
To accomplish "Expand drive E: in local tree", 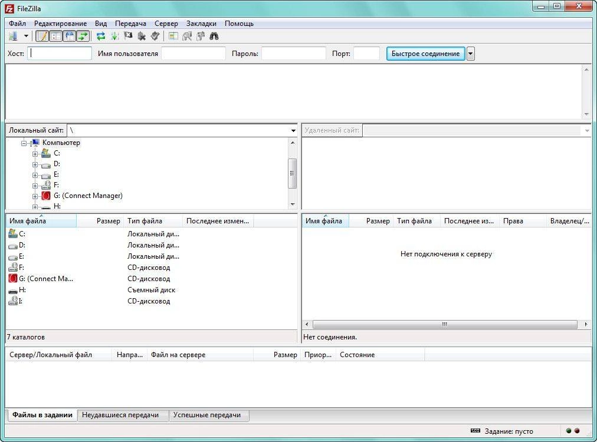I will (x=35, y=176).
